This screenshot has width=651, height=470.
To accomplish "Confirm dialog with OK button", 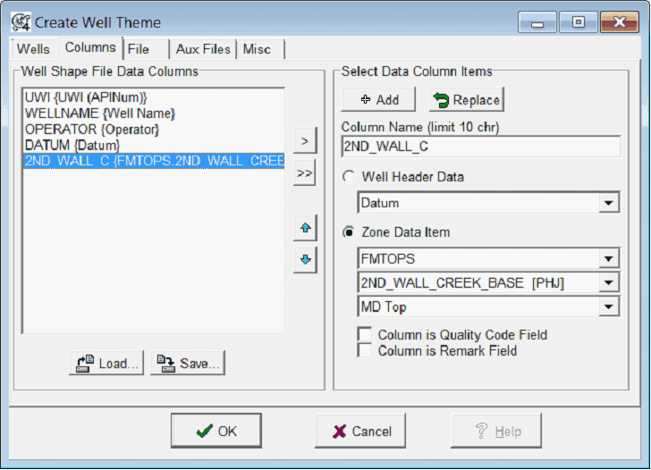I will (216, 431).
